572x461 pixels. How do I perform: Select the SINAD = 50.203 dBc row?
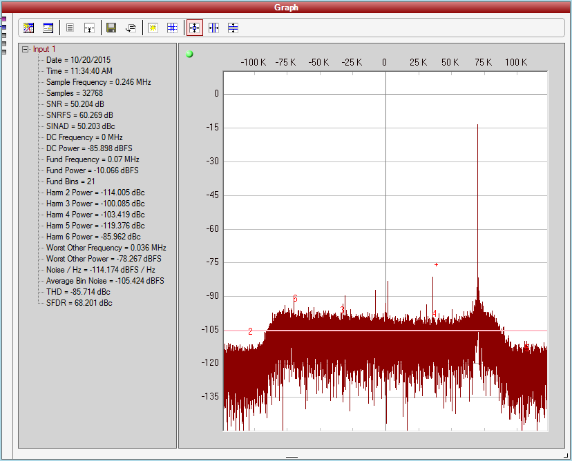tap(81, 126)
